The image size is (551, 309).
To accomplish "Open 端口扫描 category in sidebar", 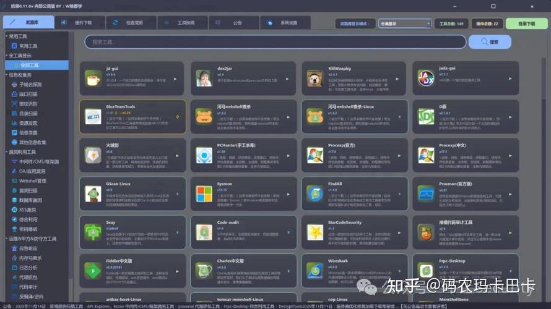I will (37, 94).
